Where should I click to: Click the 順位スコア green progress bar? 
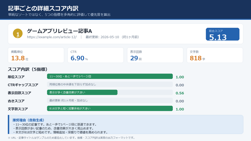click(110, 76)
